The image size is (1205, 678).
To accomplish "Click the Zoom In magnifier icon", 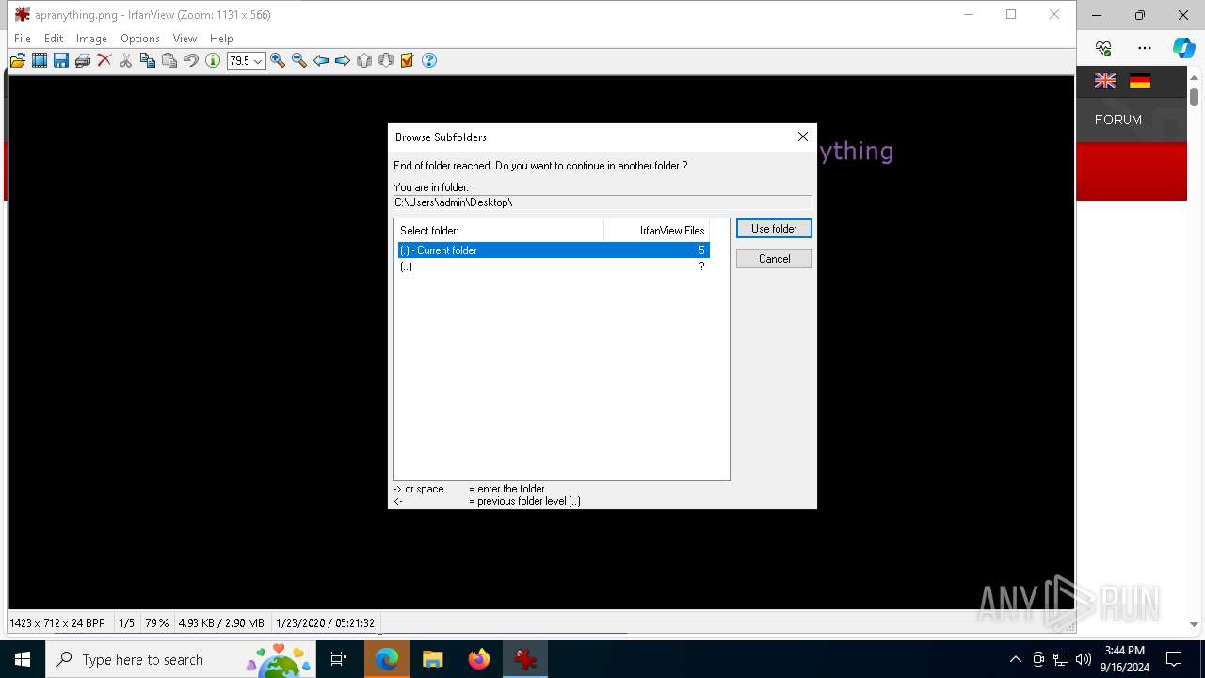I will (278, 60).
